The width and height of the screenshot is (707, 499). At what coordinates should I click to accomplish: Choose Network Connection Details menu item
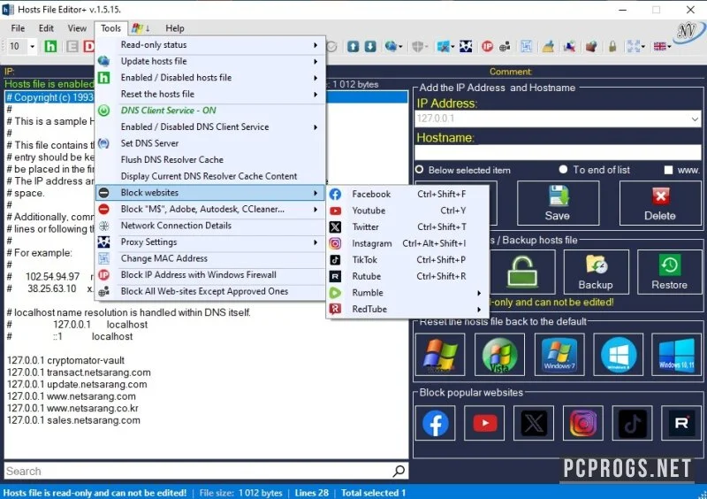coord(210,226)
